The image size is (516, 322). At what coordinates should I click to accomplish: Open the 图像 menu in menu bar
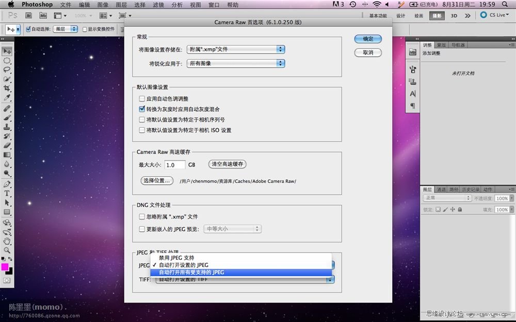[x=103, y=5]
